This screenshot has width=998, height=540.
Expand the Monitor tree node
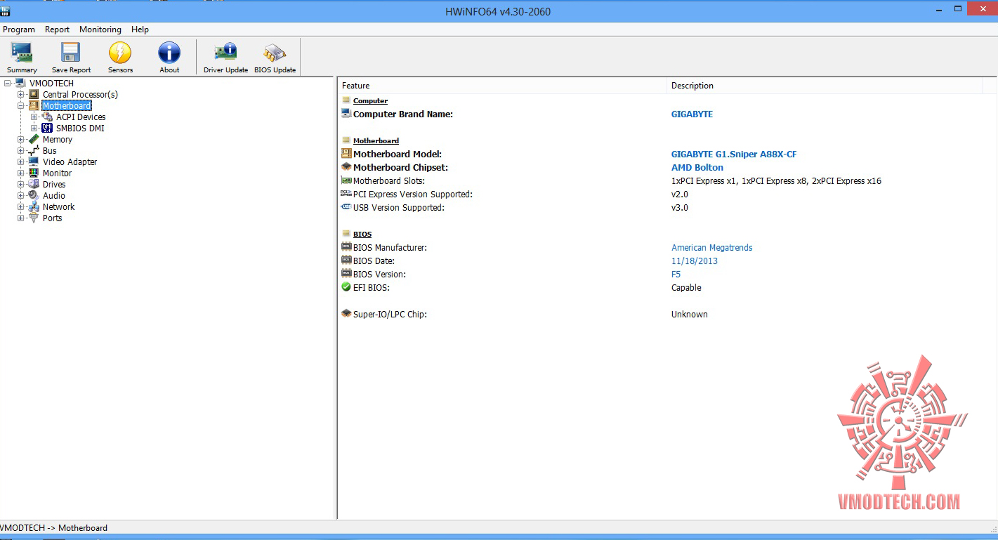coord(20,173)
